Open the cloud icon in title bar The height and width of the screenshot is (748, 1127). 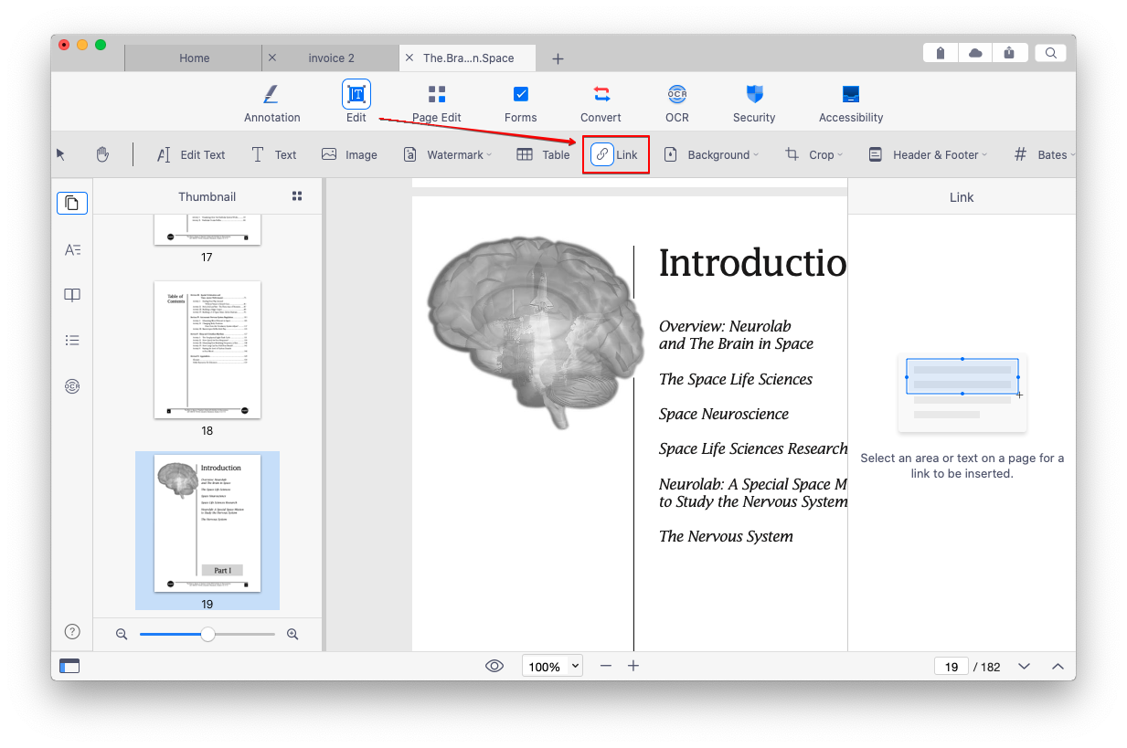tap(975, 53)
